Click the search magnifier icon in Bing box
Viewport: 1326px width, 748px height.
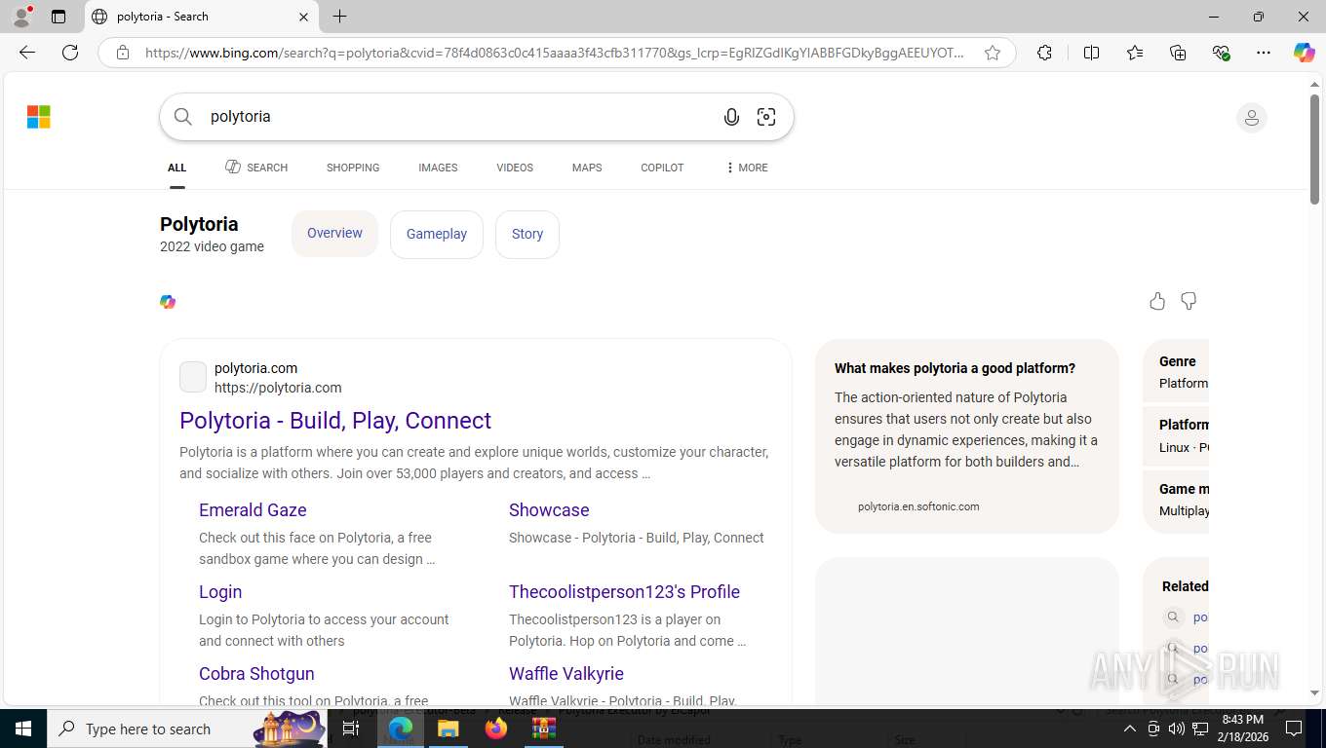coord(183,117)
